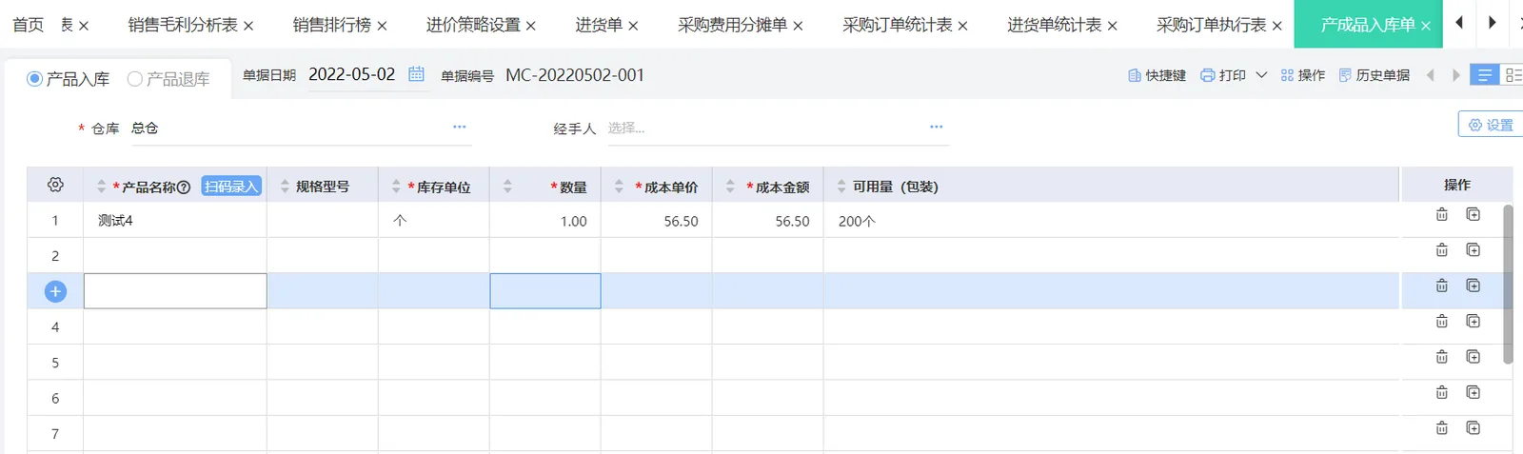
Task: Copy row 1 using the duplicate icon
Action: pos(1473,214)
